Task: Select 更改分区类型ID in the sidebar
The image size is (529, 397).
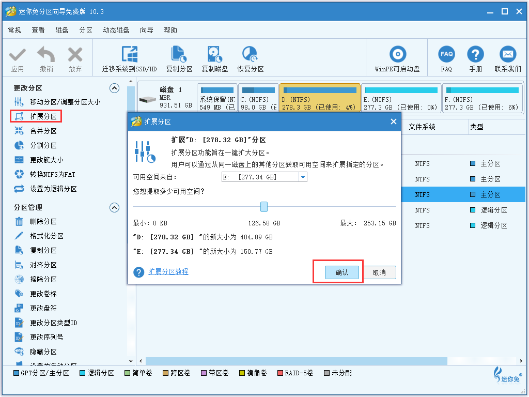Action: coord(45,323)
